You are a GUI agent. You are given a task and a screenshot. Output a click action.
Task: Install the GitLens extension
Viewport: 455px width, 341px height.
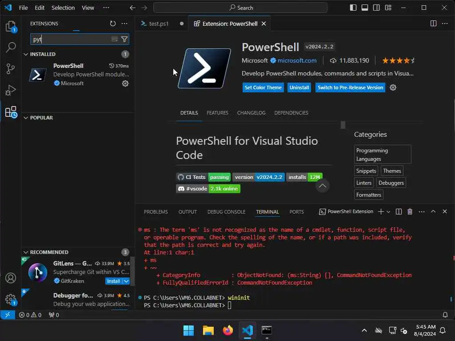pyautogui.click(x=113, y=281)
